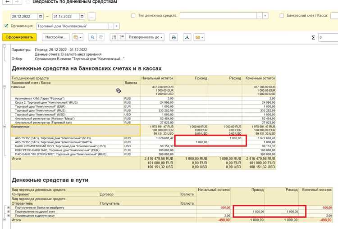Collapse all groups icon in toolbar
Screen dimensions: 338x229
click(x=114, y=37)
